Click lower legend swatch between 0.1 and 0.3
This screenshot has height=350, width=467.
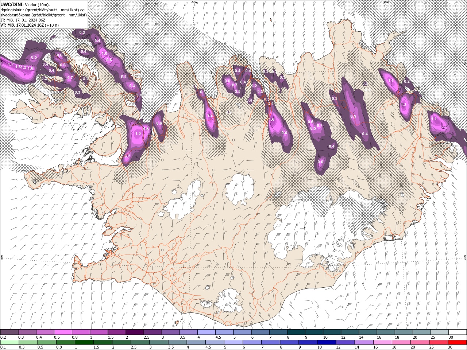(9, 342)
